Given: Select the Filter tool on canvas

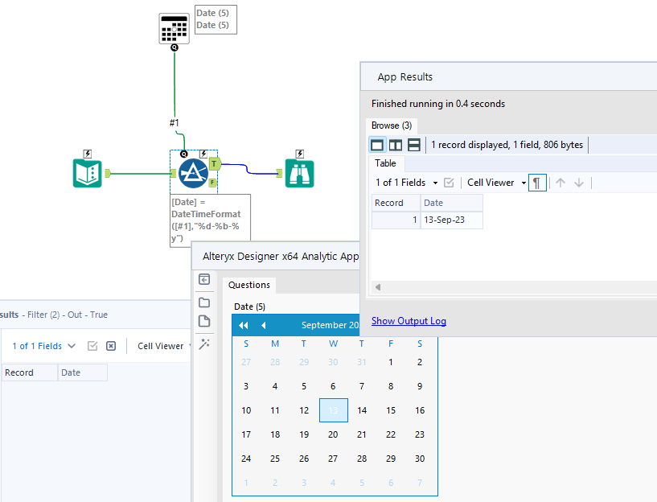Looking at the screenshot, I should point(193,173).
